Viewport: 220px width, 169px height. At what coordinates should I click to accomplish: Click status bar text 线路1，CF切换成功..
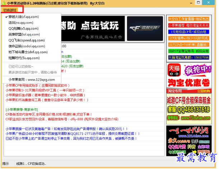click(31, 164)
